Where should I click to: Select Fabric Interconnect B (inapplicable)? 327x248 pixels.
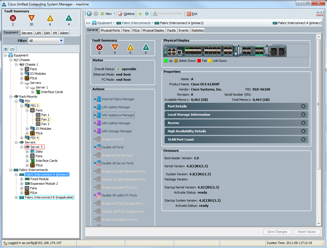click(47, 197)
